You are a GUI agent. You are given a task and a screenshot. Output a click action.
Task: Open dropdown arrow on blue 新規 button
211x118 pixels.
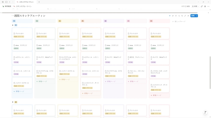click(197, 16)
